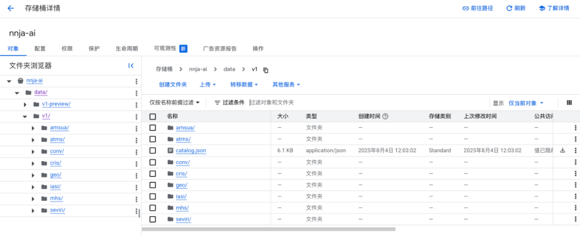Open more actions for nnja-ai tree node
Screen dimensions: 580x236
tap(136, 81)
